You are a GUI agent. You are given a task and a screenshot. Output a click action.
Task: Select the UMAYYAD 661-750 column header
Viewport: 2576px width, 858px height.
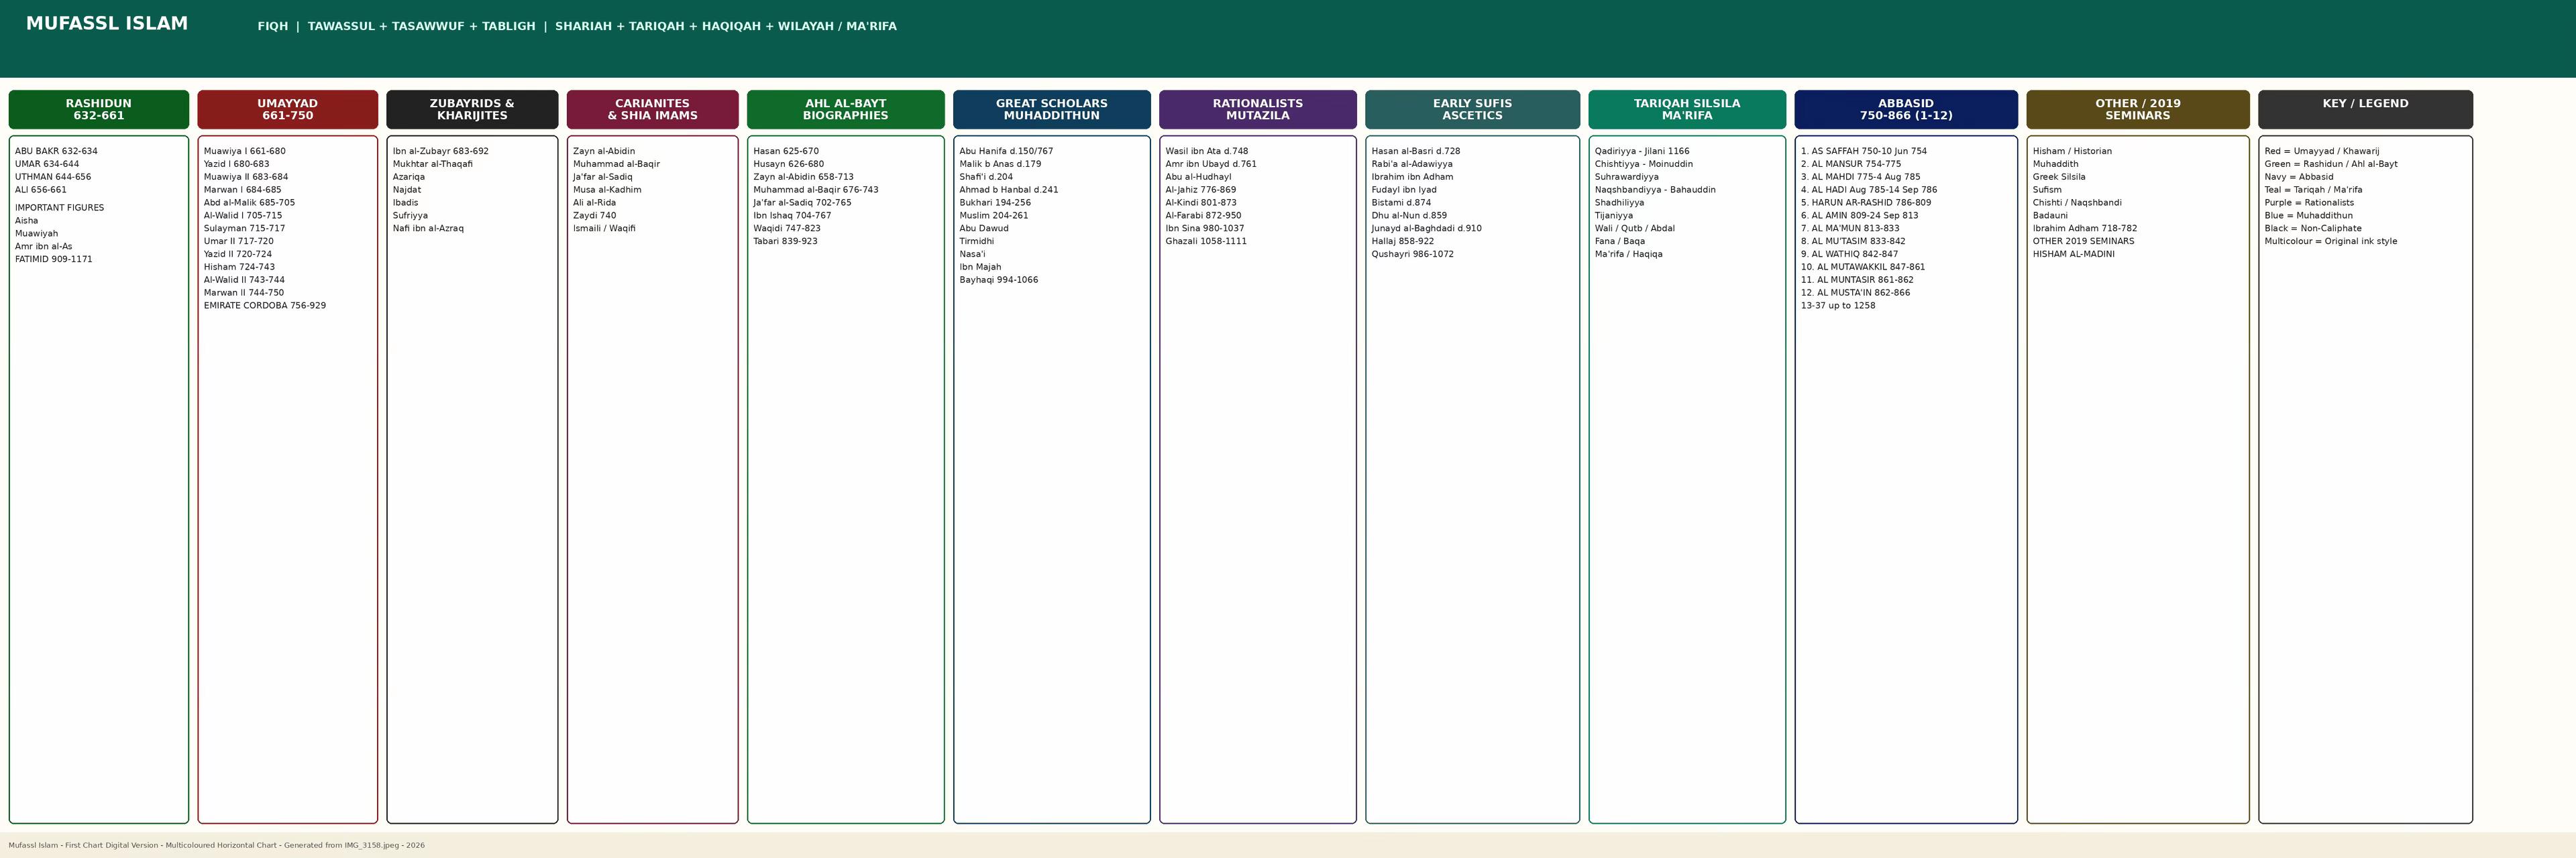coord(288,110)
